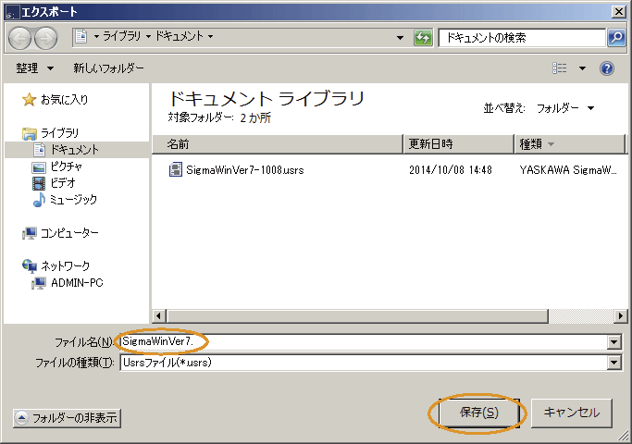Click horizontal scrollbar left arrow
632x444 pixels.
point(158,315)
